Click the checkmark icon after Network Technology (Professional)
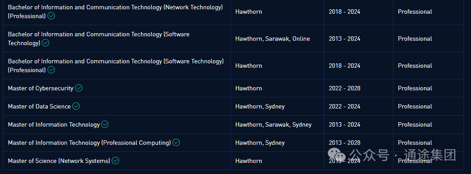The width and height of the screenshot is (471, 174). pos(51,16)
